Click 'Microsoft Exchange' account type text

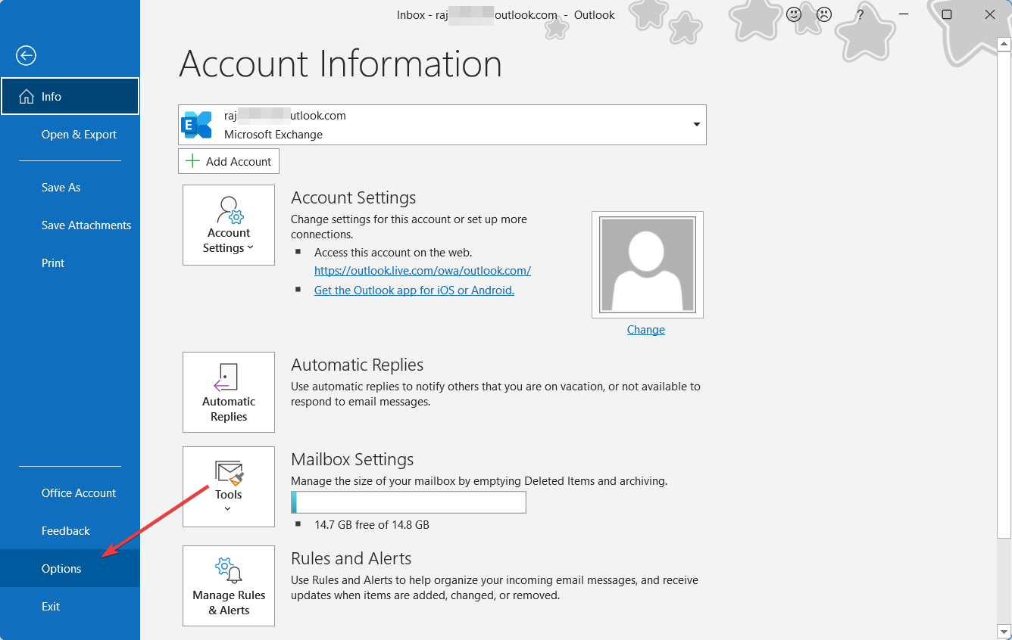pos(273,135)
